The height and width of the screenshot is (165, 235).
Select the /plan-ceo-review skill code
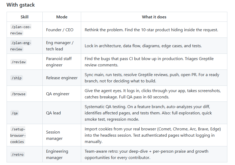21,30
